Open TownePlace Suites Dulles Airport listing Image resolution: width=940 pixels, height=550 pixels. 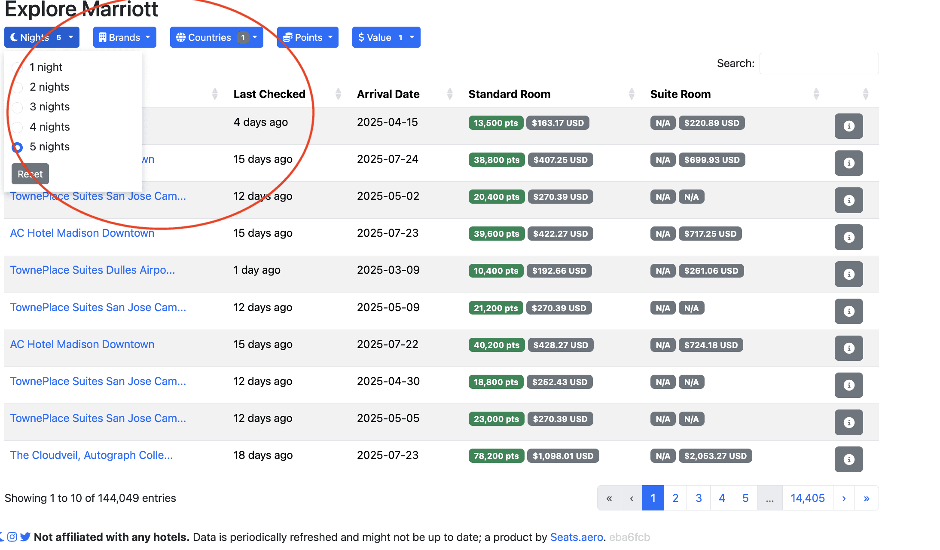coord(92,270)
